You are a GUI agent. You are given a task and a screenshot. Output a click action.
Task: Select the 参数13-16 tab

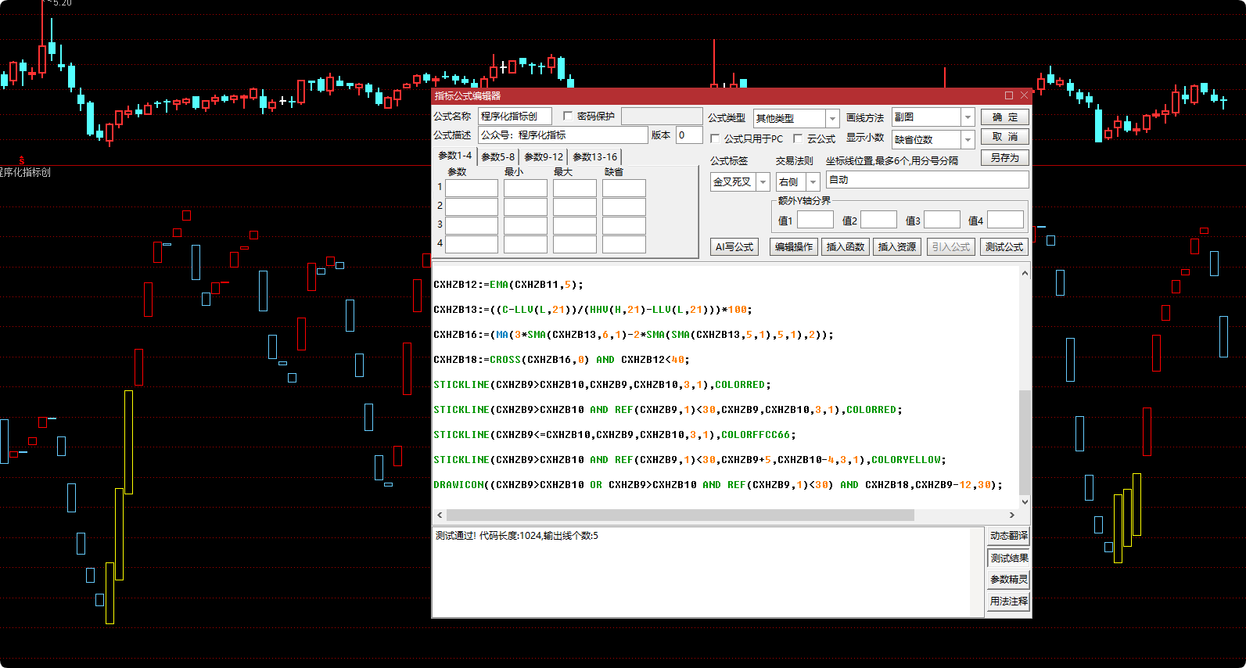tap(594, 156)
